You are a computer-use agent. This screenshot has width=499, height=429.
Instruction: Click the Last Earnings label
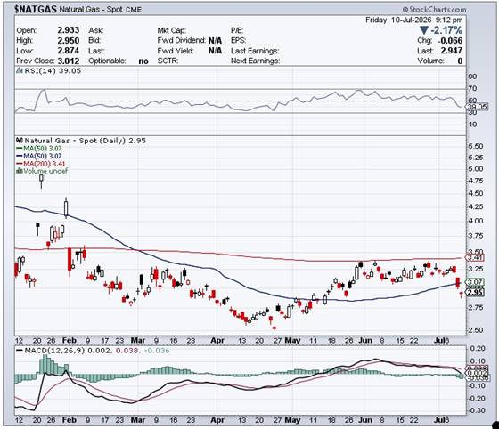click(x=255, y=51)
